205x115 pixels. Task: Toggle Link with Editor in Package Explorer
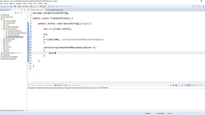tap(18, 13)
